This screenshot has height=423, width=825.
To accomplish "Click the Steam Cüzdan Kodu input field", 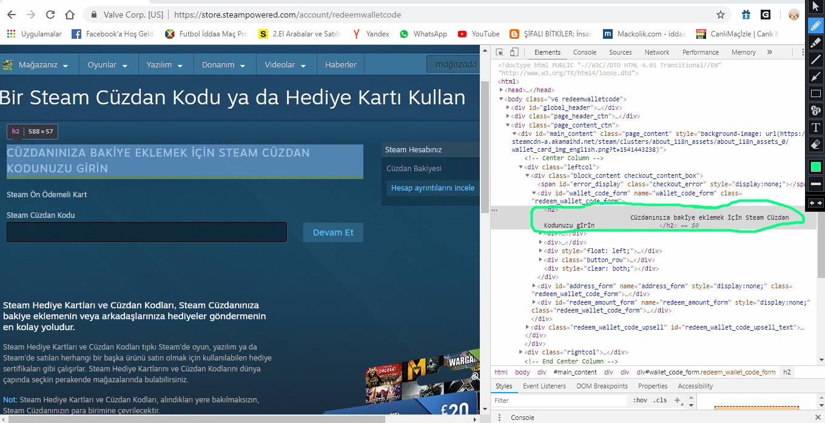I will 147,232.
